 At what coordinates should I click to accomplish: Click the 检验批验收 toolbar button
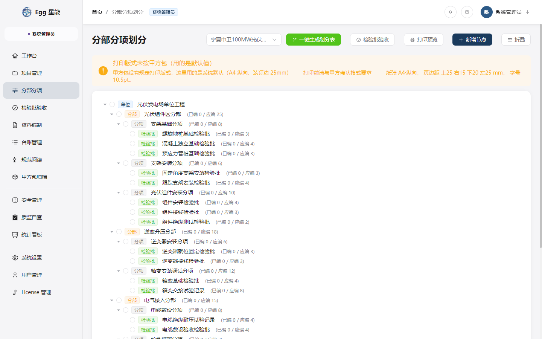[x=372, y=40]
